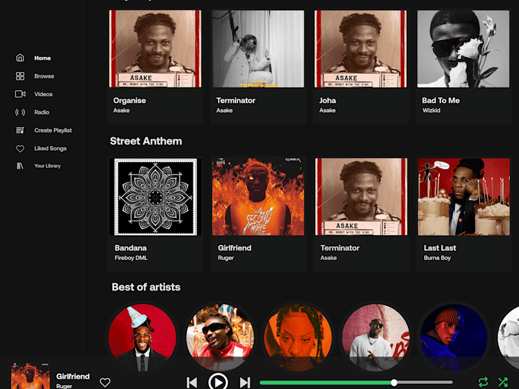Click the Wizkid artist name

[x=431, y=110]
